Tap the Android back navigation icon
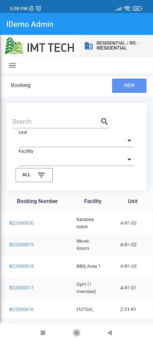Viewport: 153px width, 342px height. (110, 333)
